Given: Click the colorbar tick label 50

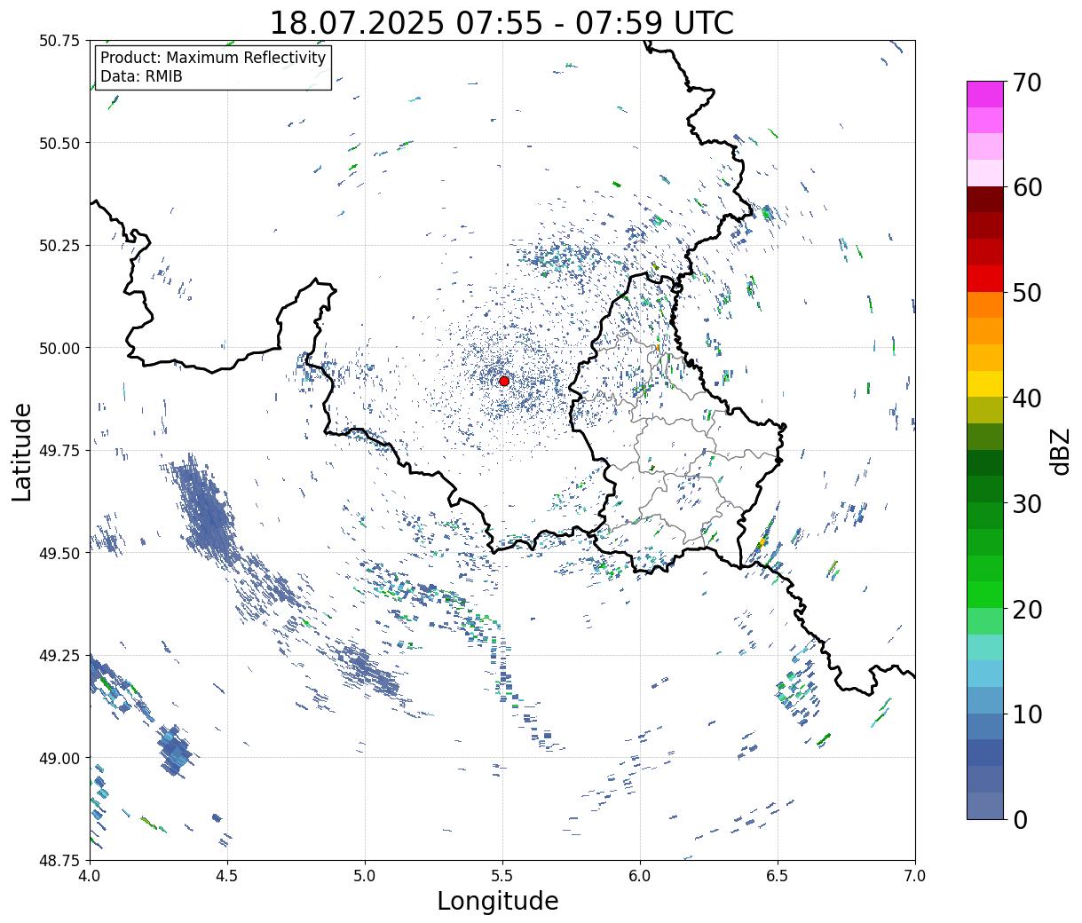Looking at the screenshot, I should click(x=1027, y=293).
